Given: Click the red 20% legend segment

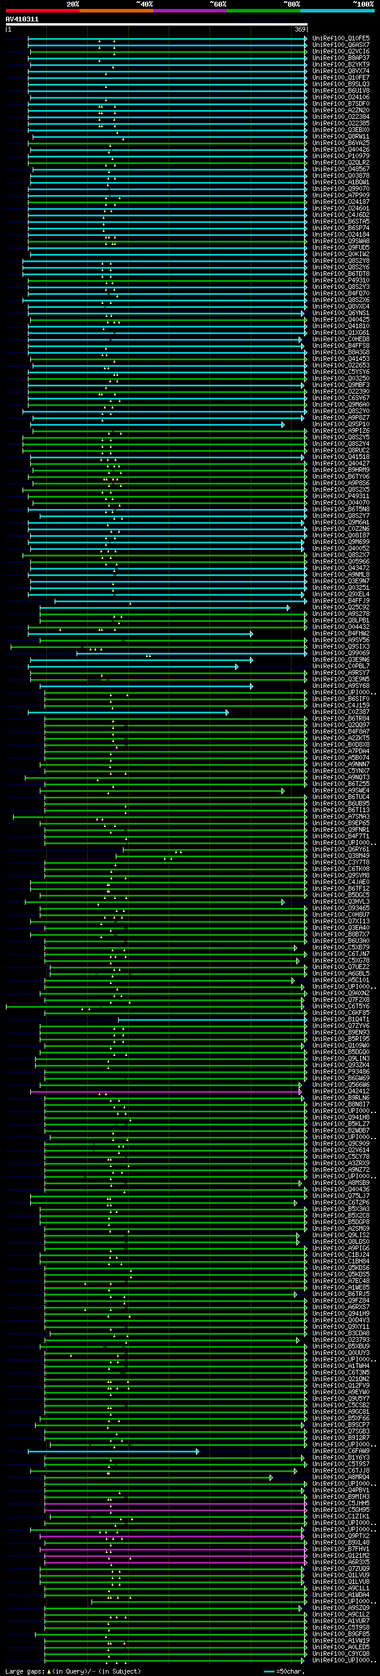Looking at the screenshot, I should [x=43, y=11].
